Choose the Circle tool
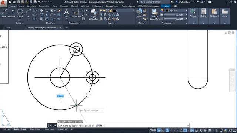This screenshot has width=237, height=133. [20, 13]
